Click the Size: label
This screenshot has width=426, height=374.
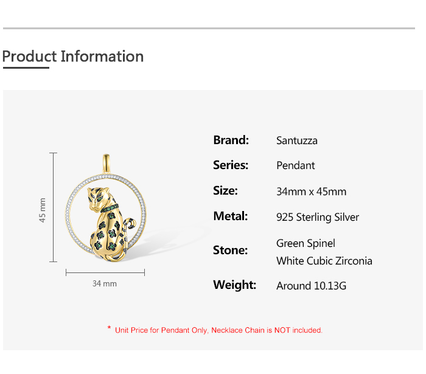[x=225, y=191]
